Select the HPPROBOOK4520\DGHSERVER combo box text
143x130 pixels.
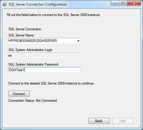tap(33, 41)
